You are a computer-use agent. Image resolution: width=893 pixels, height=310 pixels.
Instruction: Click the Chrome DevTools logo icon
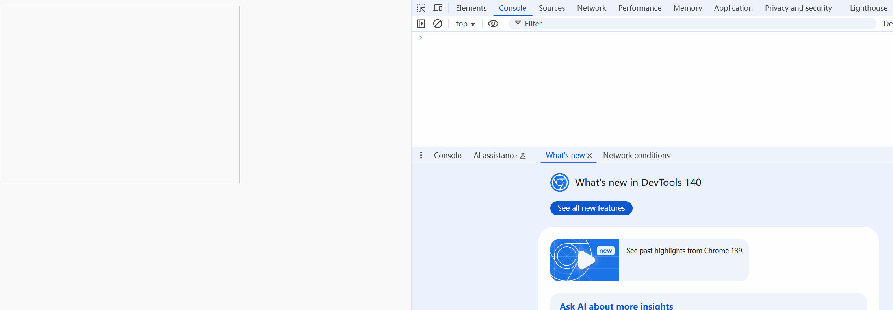(x=560, y=182)
